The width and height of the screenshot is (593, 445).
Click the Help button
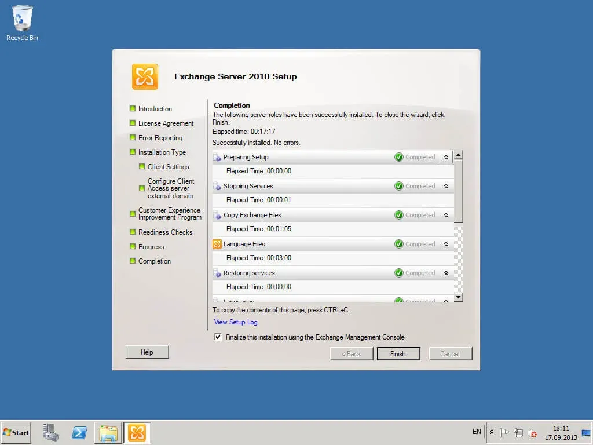click(x=147, y=352)
